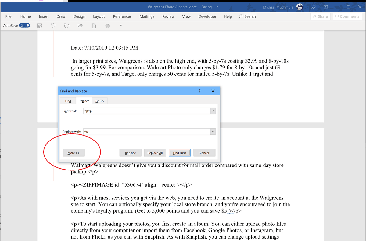Open Customize Quick Access Toolbar dropdown
366x241 pixels.
121,26
